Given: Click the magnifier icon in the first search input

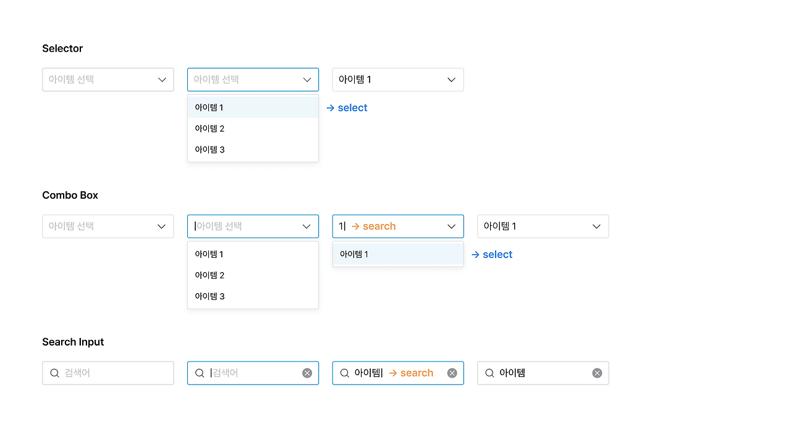Looking at the screenshot, I should coord(54,373).
